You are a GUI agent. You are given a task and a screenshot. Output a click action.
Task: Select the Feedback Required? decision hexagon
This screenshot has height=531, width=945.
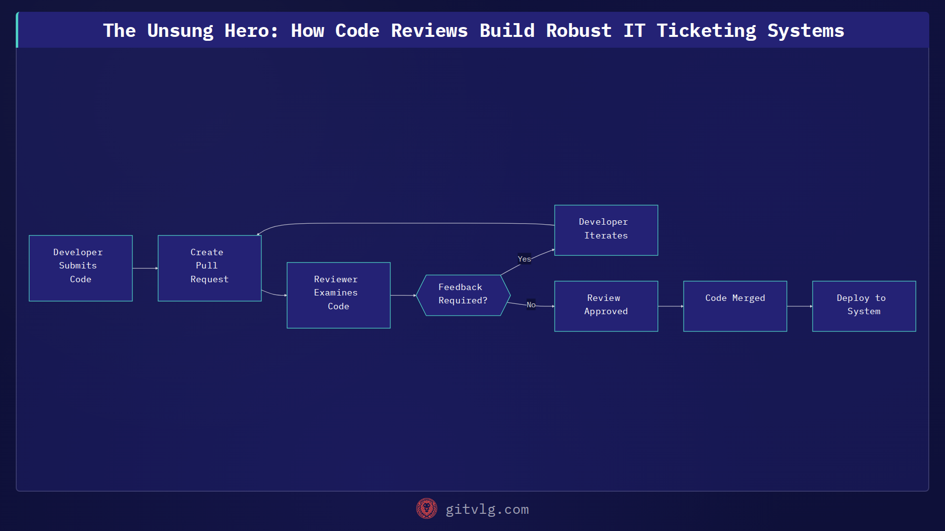tap(463, 295)
